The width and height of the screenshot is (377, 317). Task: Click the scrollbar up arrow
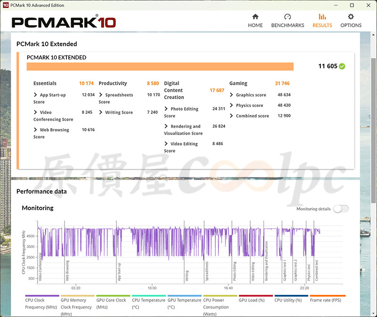click(x=373, y=35)
